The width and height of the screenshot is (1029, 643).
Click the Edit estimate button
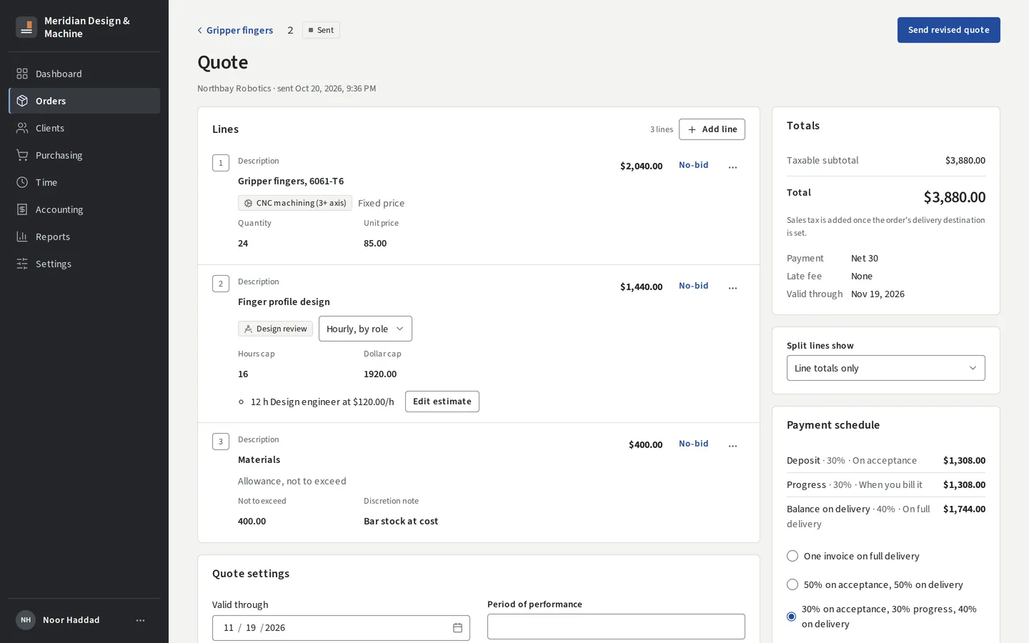point(442,402)
